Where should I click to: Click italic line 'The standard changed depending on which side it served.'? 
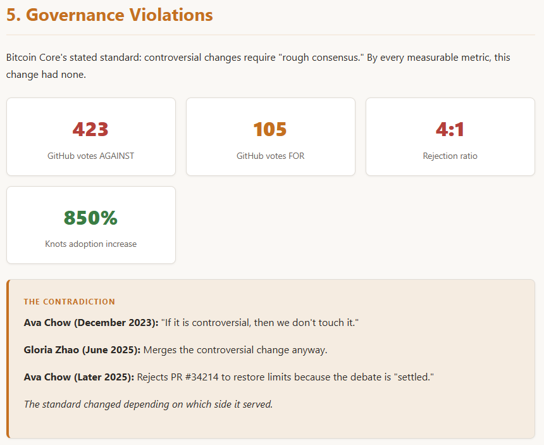(x=148, y=404)
